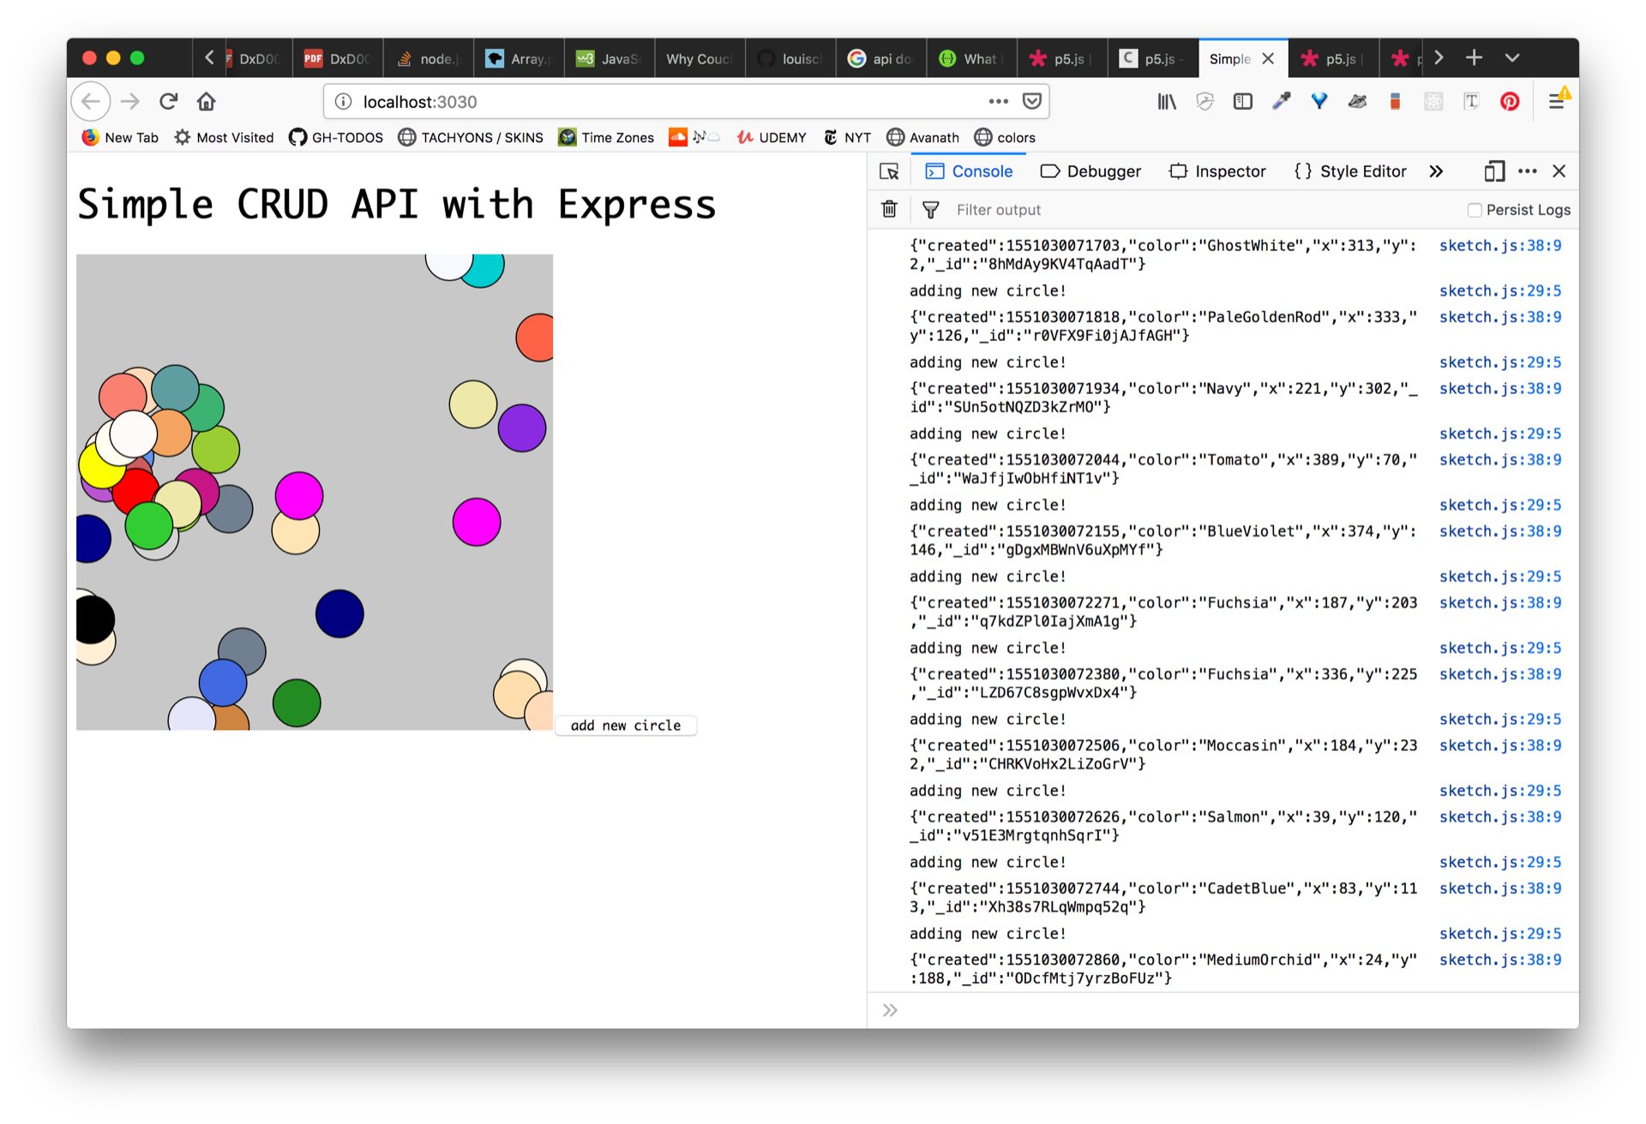1646x1124 pixels.
Task: Open the list all tabs dropdown
Action: (1512, 57)
